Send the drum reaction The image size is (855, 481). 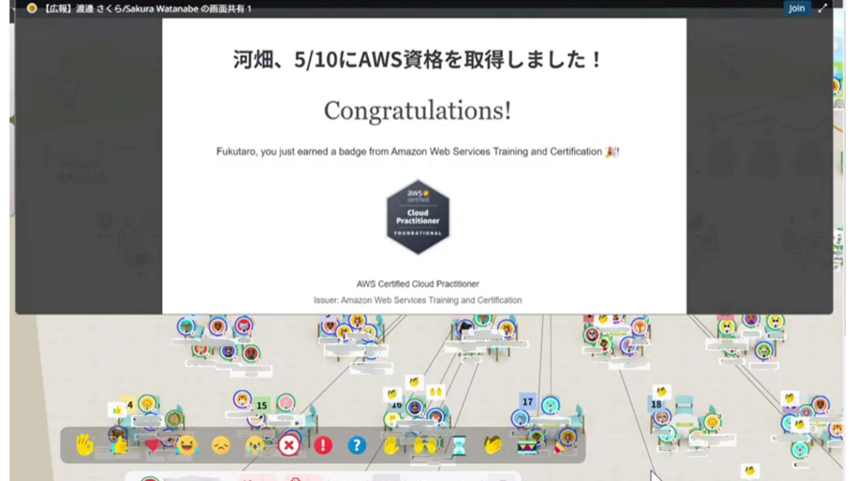[x=527, y=445]
